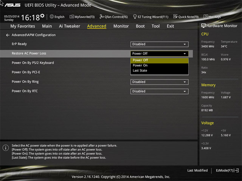The width and height of the screenshot is (242, 181).
Task: Choose the Power Off option in the list
Action: (x=160, y=60)
